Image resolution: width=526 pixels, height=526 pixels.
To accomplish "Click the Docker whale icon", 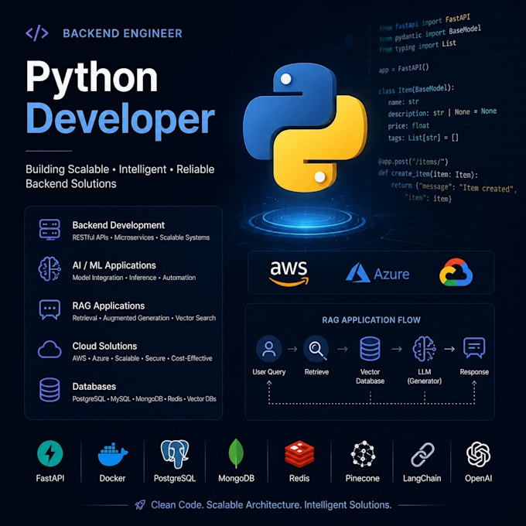I will (112, 454).
